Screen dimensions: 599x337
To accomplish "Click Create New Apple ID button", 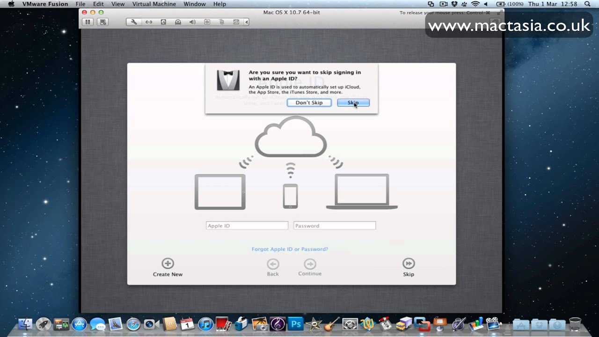I will [168, 268].
